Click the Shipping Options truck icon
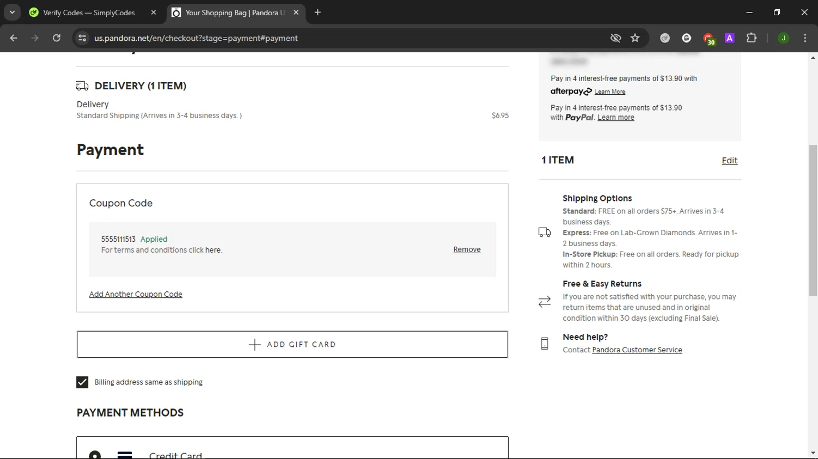This screenshot has width=818, height=459. click(x=544, y=232)
